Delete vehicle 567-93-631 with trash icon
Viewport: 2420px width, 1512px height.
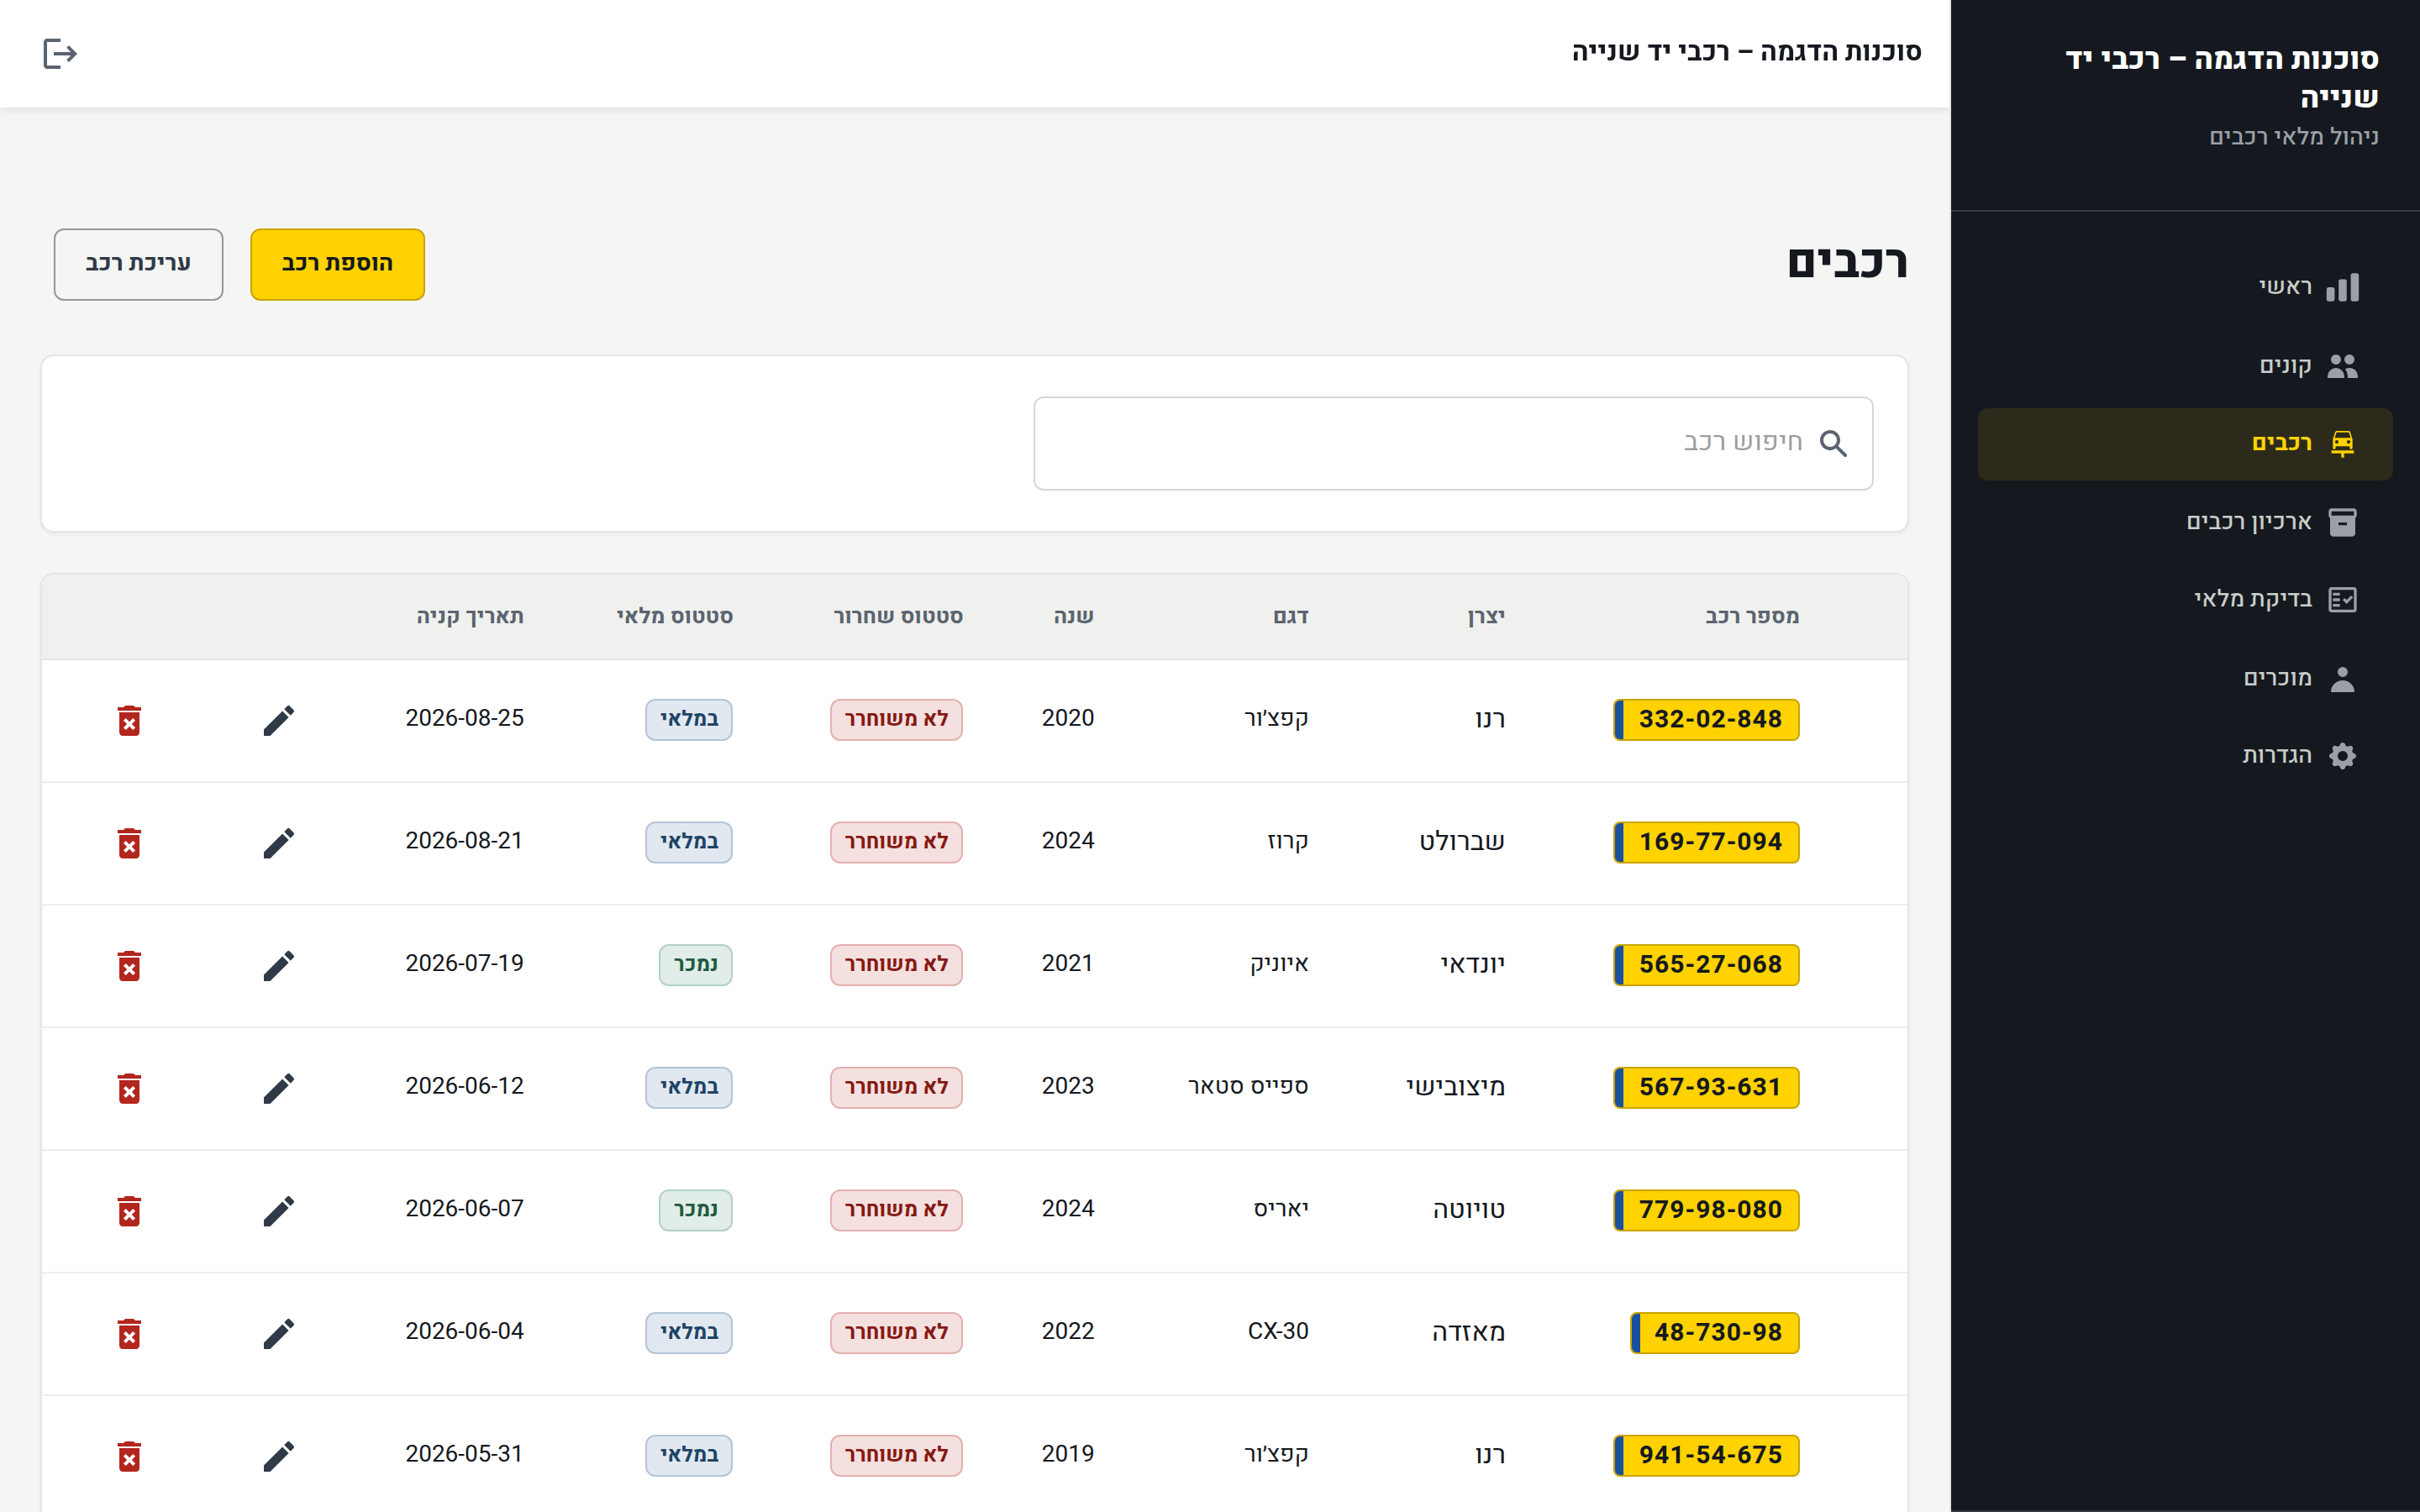pos(129,1088)
